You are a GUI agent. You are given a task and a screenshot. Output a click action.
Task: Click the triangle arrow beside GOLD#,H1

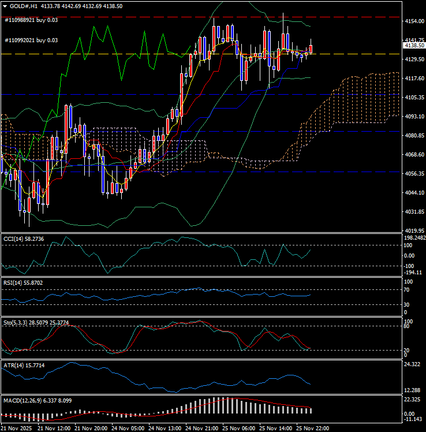tap(5, 5)
